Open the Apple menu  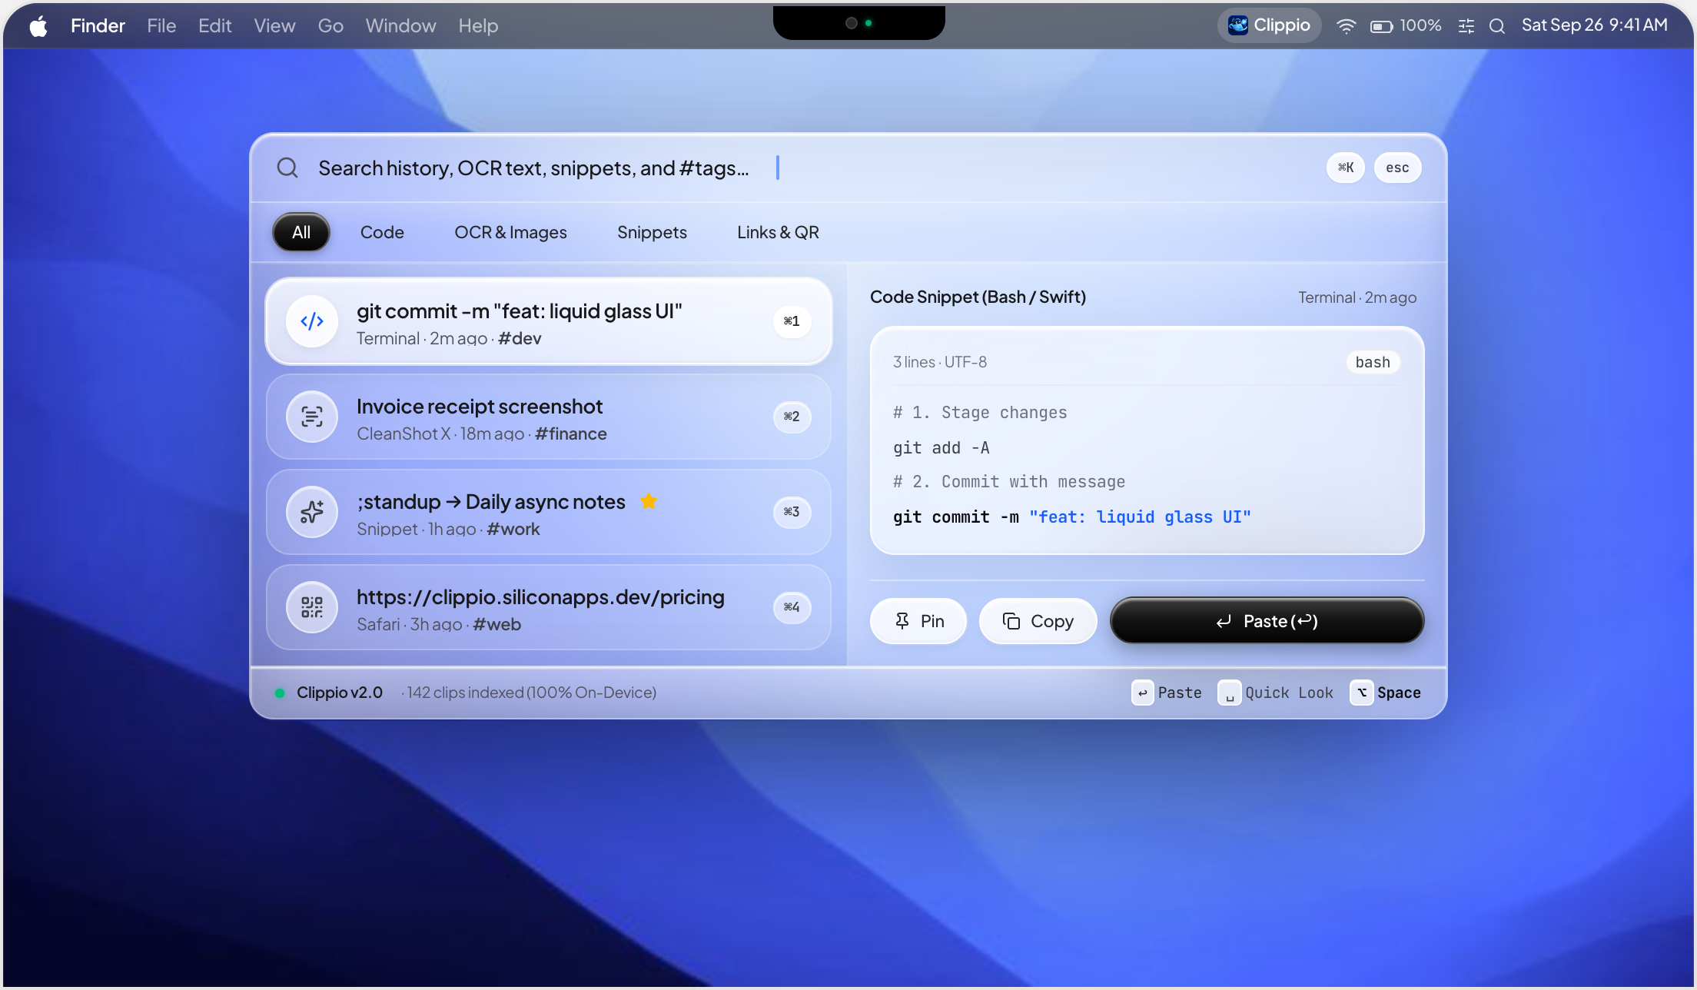pos(38,26)
